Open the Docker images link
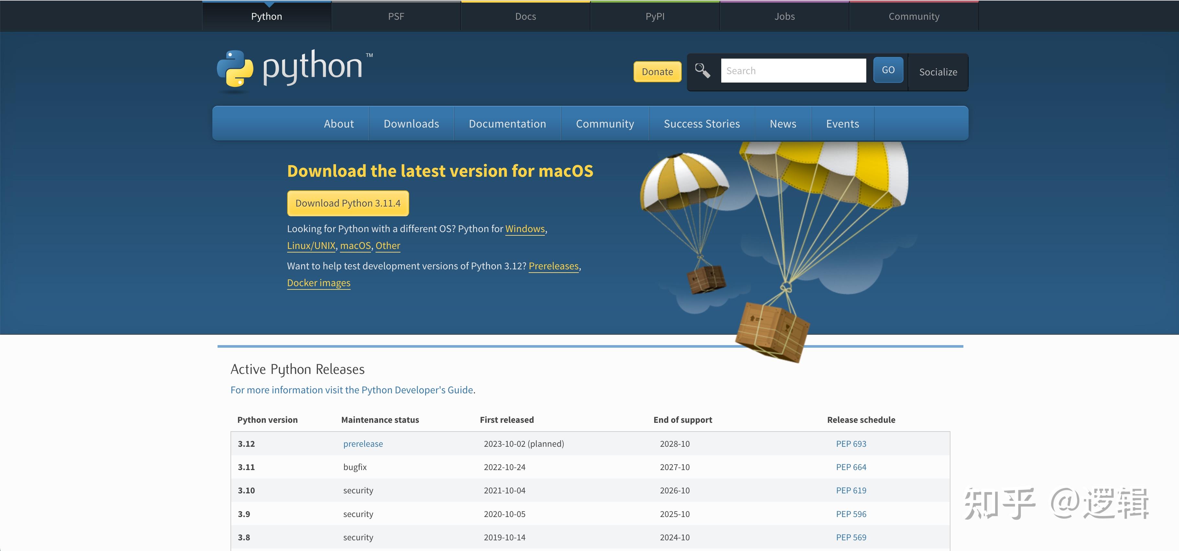The image size is (1179, 551). [319, 283]
